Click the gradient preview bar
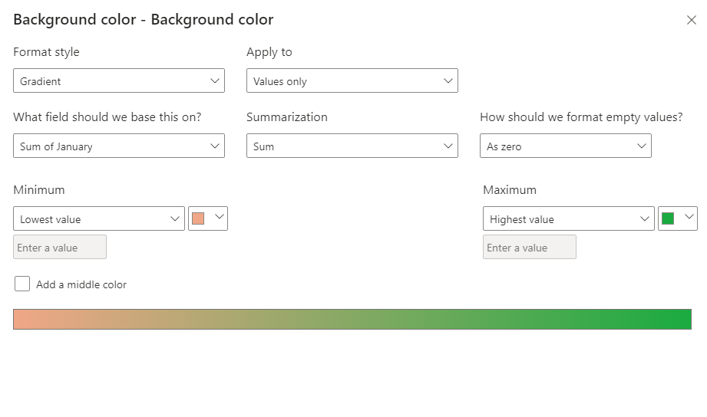 (x=352, y=320)
